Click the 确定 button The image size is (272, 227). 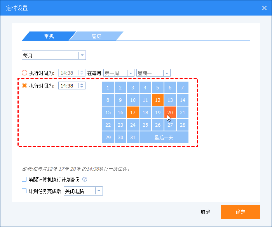tap(240, 212)
